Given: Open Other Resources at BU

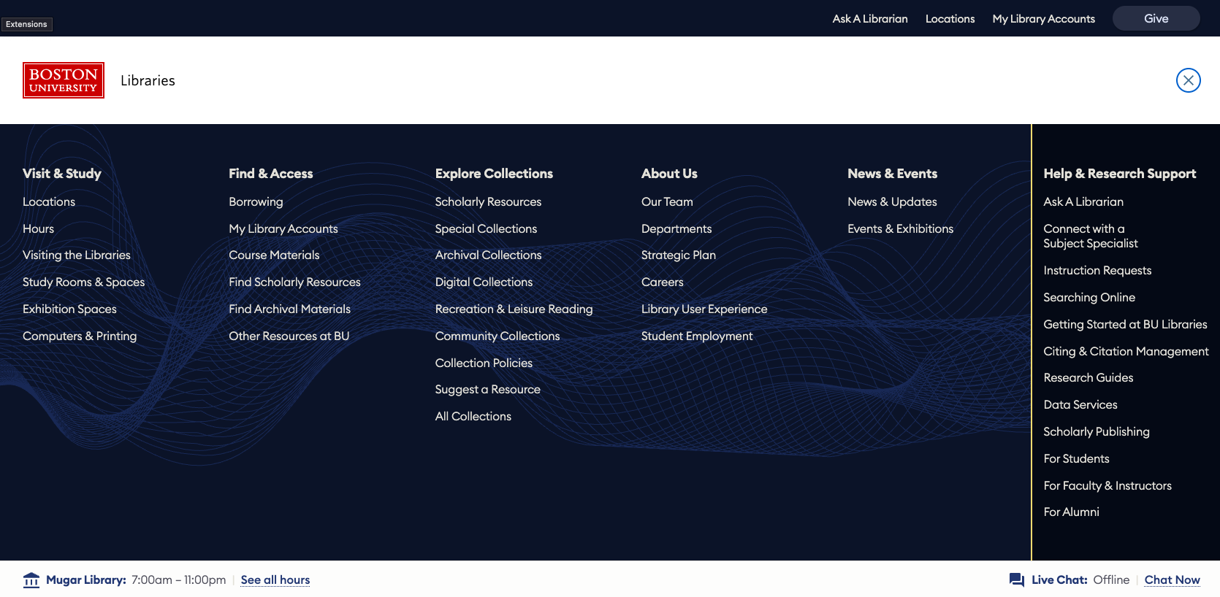Looking at the screenshot, I should (x=289, y=336).
